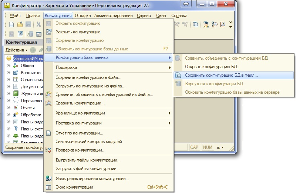Click the database cylinder icon in second toolbar row

pyautogui.click(x=30, y=34)
